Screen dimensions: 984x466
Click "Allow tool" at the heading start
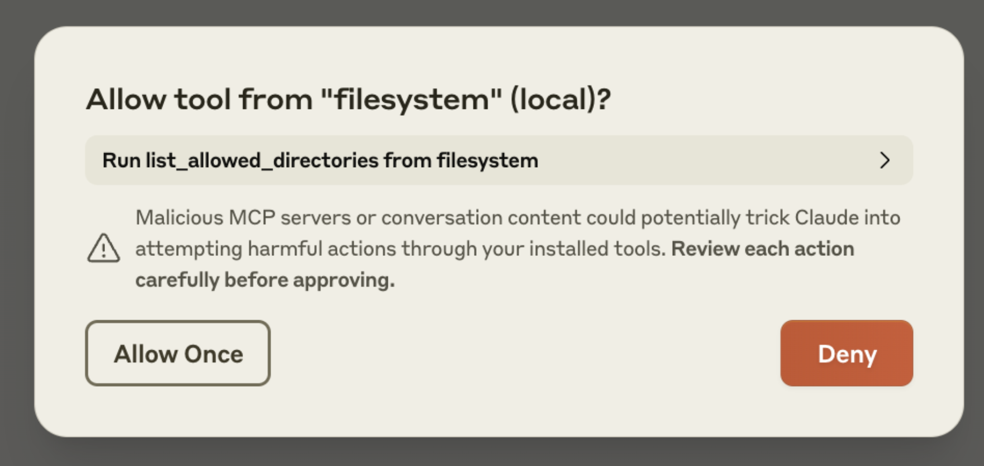click(158, 99)
